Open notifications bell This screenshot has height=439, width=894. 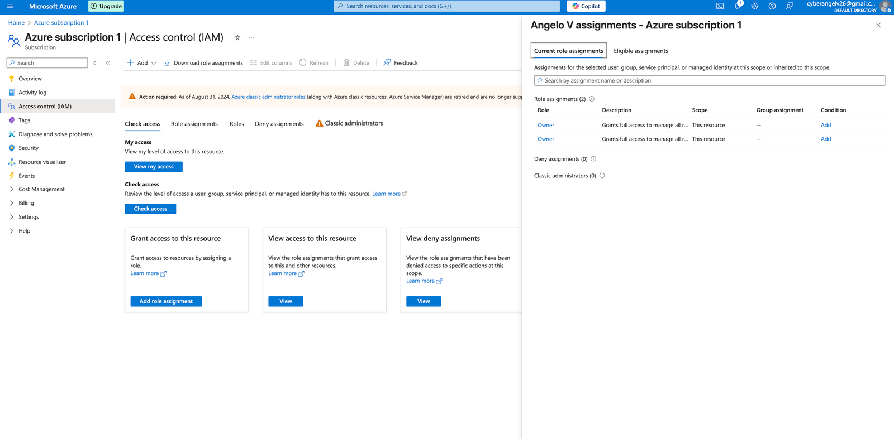coord(738,6)
